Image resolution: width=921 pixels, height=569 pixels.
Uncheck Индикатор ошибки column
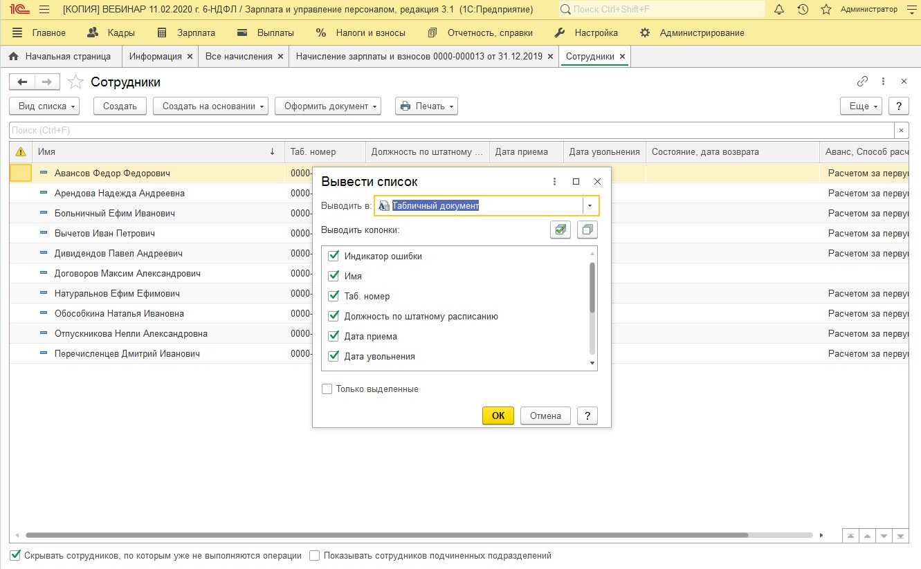click(333, 256)
